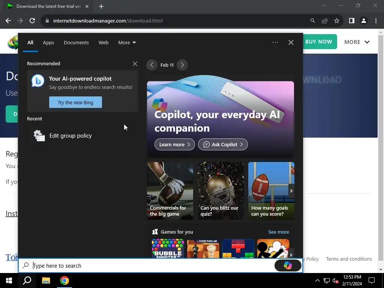The image size is (384, 288).
Task: Dismiss the Recommended section
Action: pos(135,64)
